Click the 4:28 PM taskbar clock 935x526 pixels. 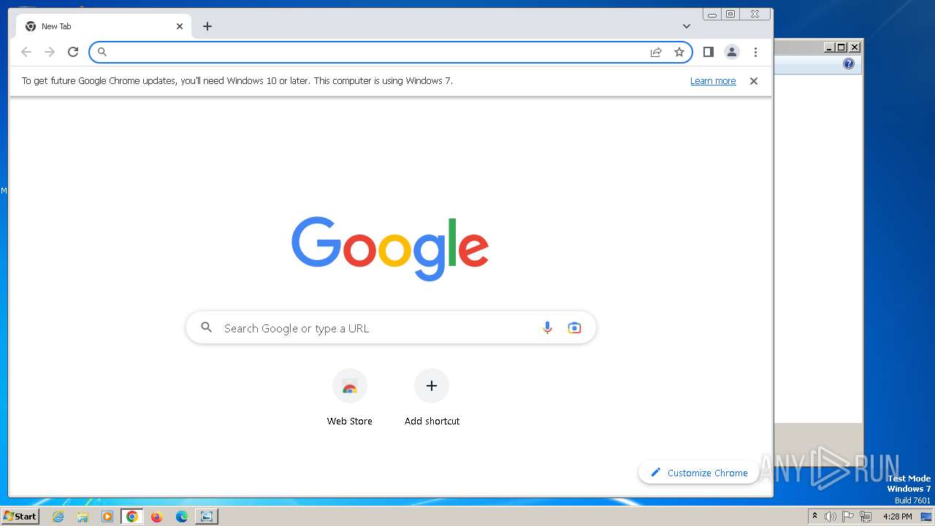(897, 517)
